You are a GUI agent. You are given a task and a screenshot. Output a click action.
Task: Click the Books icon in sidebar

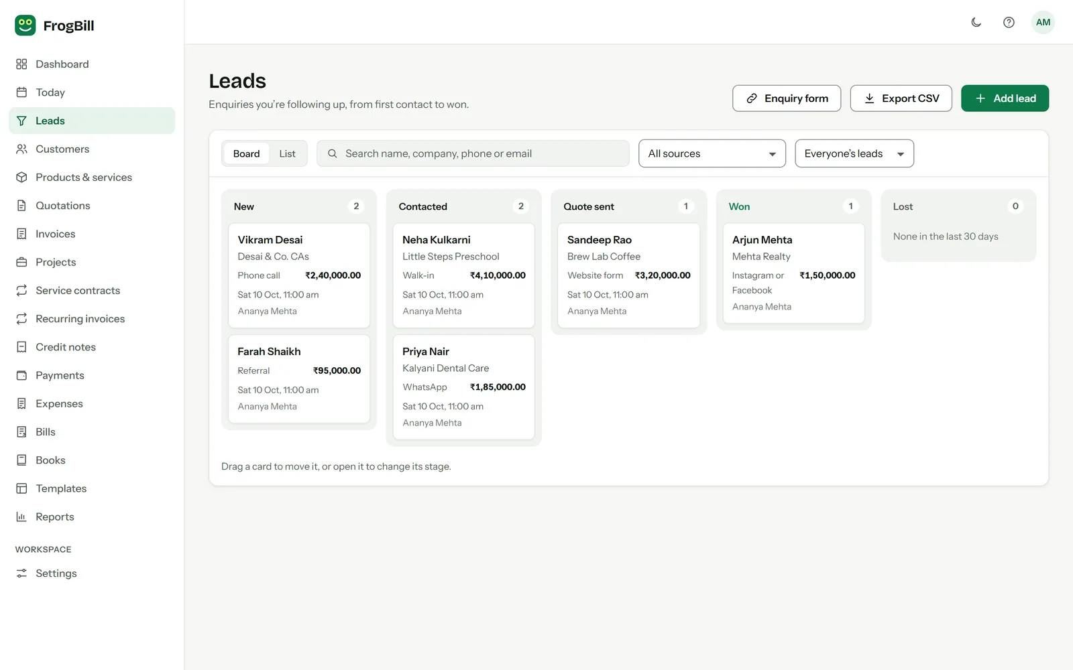pyautogui.click(x=21, y=460)
